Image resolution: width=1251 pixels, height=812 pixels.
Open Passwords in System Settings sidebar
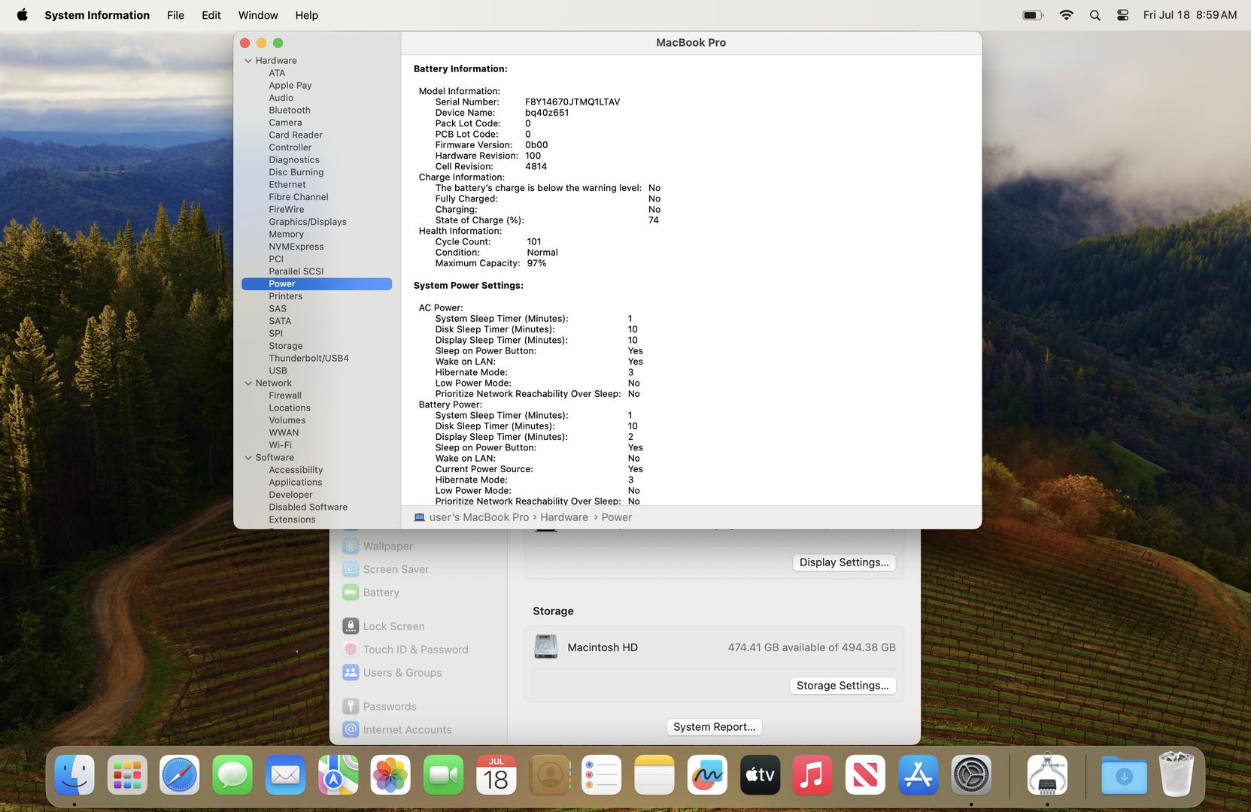tap(380, 707)
